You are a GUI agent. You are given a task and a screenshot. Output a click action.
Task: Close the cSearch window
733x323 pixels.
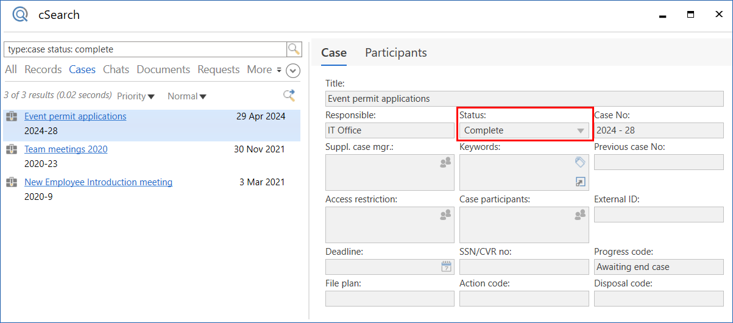(x=718, y=15)
